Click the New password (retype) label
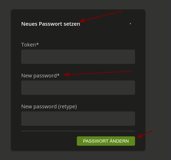Screen dimensions: 171x160 [49, 106]
